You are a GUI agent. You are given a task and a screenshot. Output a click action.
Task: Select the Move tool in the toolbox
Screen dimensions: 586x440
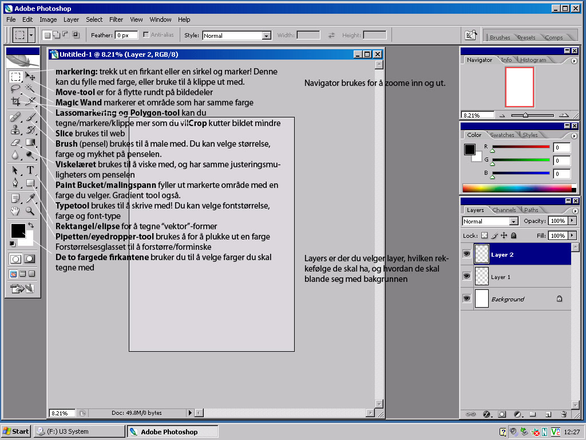point(30,77)
